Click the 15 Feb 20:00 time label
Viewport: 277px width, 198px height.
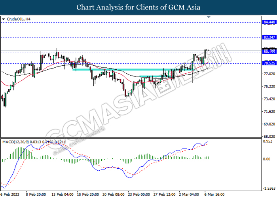88,194
